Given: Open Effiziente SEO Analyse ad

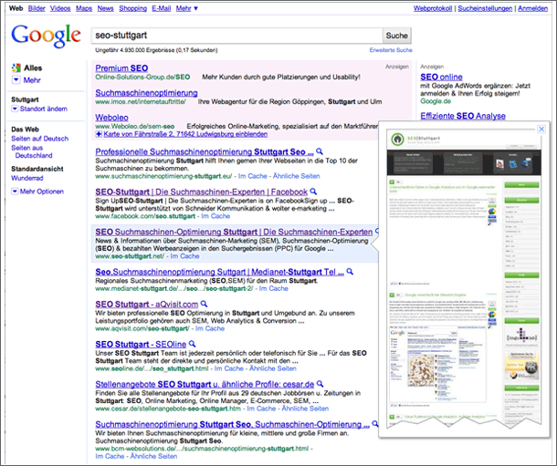Looking at the screenshot, I should (463, 116).
